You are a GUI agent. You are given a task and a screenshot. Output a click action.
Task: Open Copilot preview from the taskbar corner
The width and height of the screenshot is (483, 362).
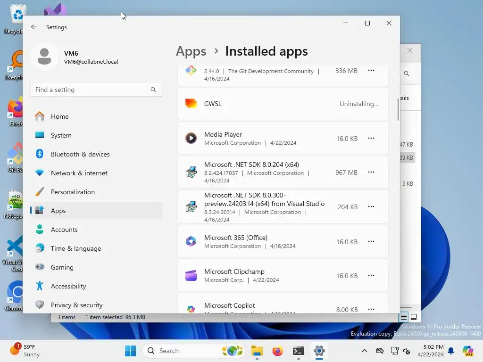coord(468,351)
